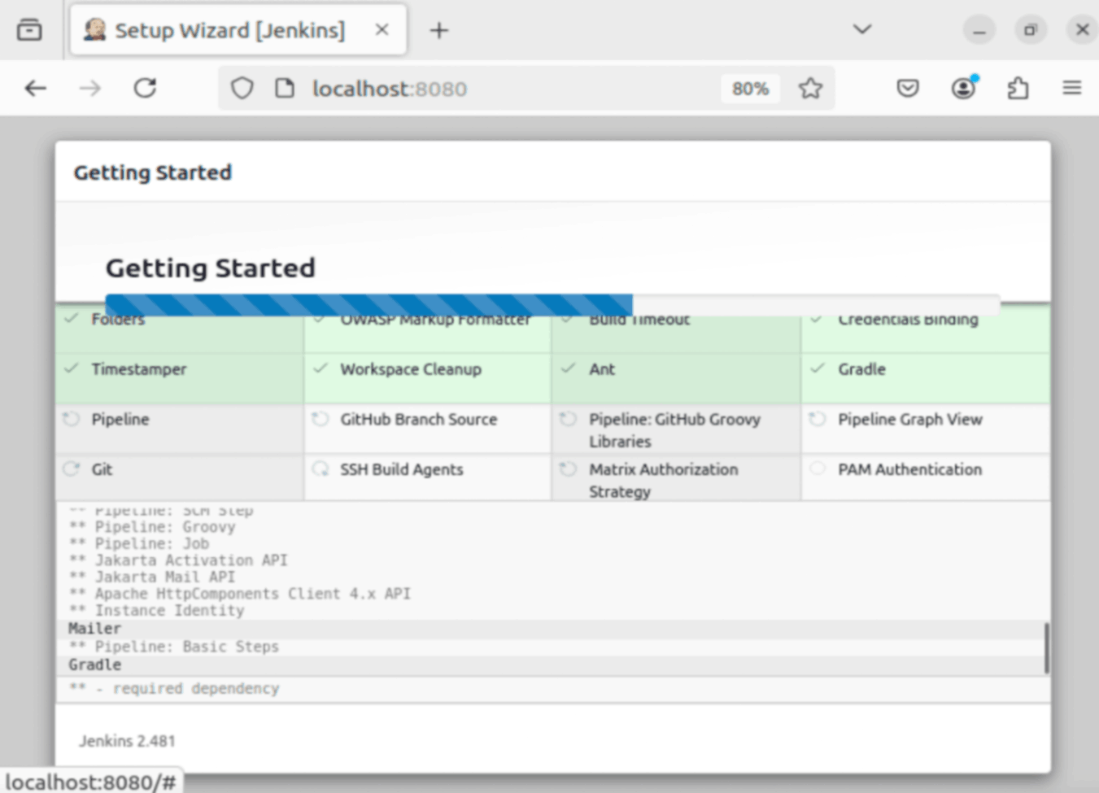
Task: Reset page zoom using the 80% indicator
Action: 750,88
